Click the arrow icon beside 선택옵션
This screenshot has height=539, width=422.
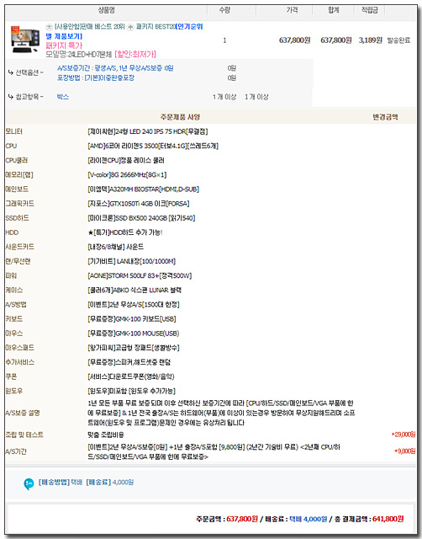tap(11, 72)
